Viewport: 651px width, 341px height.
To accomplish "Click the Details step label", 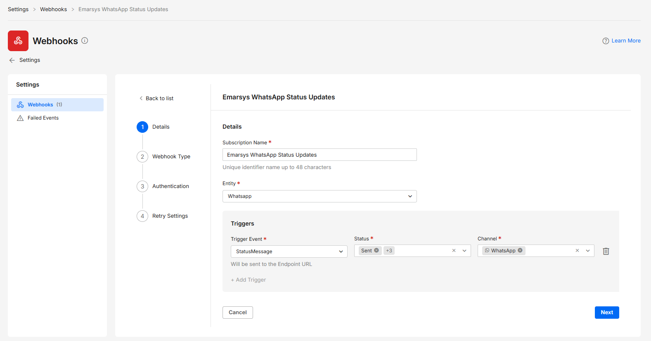I will point(161,127).
